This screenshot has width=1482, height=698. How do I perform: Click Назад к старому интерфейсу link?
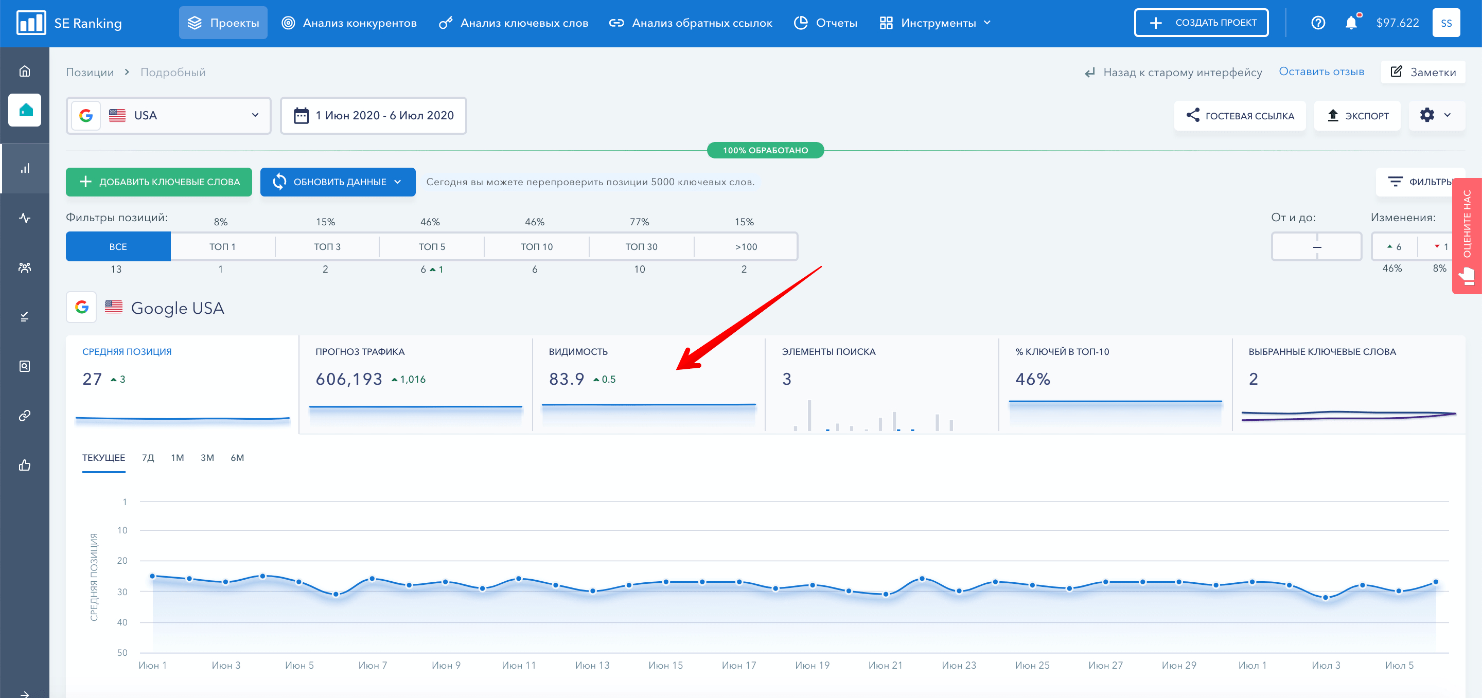pos(1173,73)
